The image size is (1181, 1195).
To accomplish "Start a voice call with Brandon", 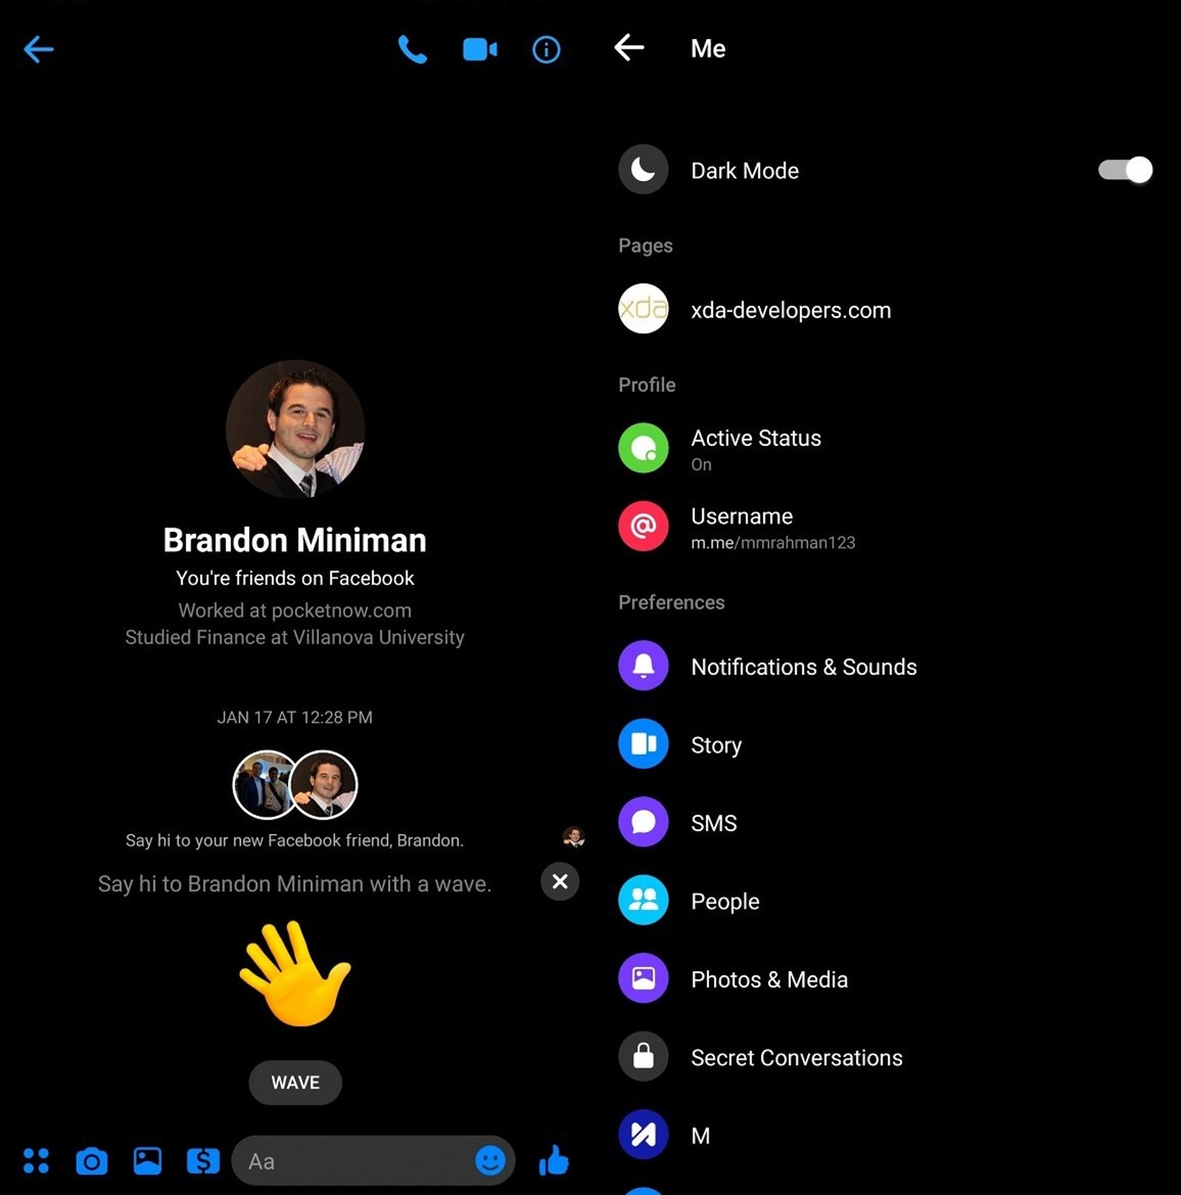I will tap(412, 49).
